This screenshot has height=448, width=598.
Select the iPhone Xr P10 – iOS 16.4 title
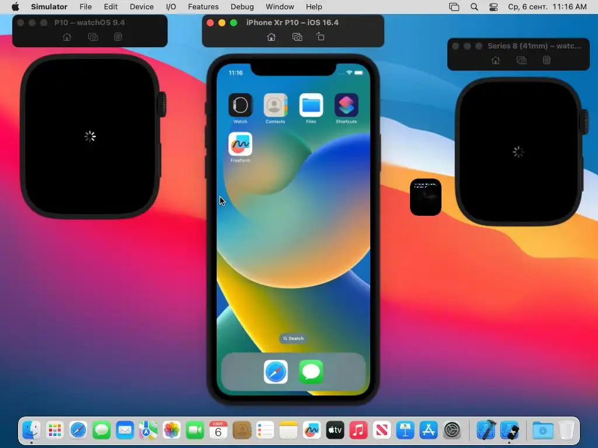pos(293,23)
